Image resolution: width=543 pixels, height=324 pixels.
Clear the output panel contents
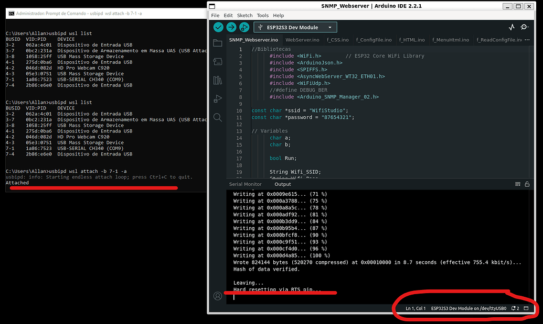pyautogui.click(x=517, y=184)
